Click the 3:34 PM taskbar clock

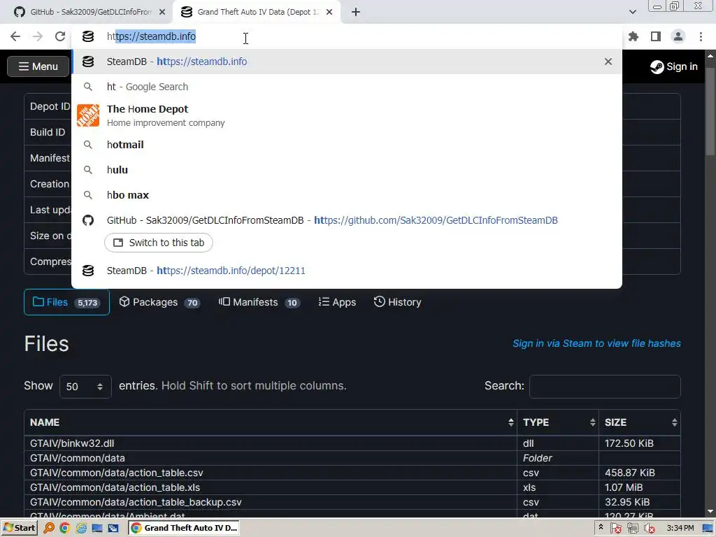tap(680, 528)
